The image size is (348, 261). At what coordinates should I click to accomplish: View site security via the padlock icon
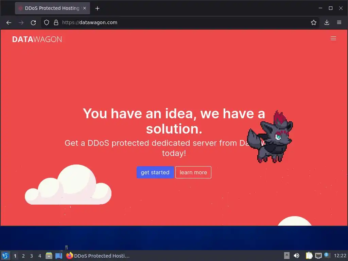pyautogui.click(x=56, y=23)
